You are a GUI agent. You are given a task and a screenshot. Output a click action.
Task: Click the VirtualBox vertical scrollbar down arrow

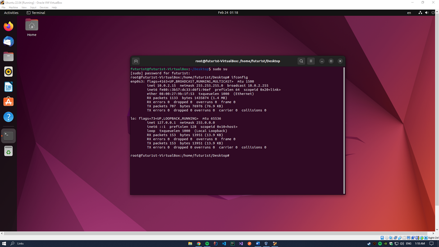(437, 229)
